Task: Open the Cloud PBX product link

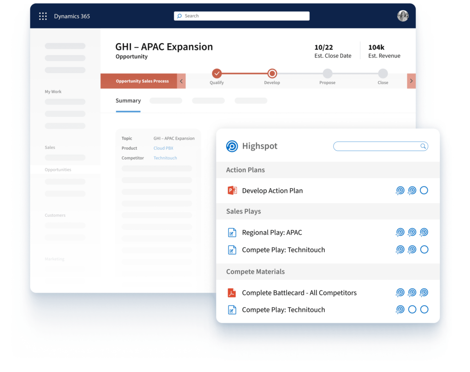Action: 163,148
